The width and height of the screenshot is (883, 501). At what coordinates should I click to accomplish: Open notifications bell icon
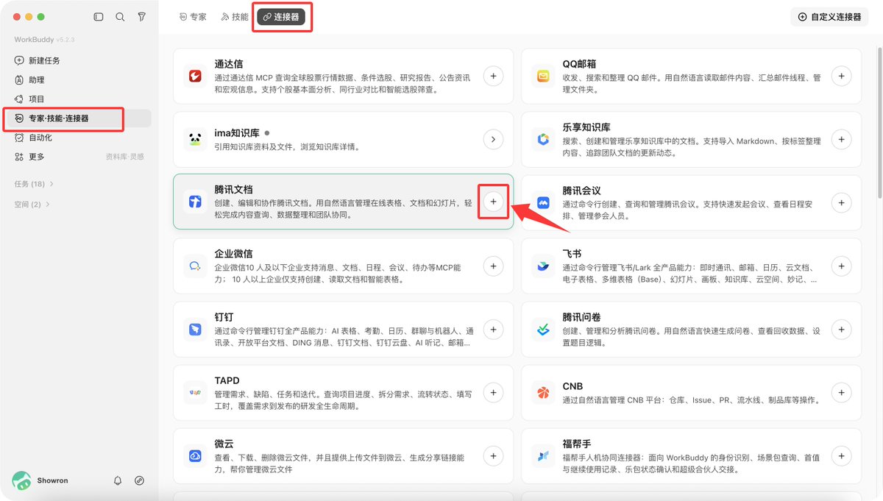point(118,480)
